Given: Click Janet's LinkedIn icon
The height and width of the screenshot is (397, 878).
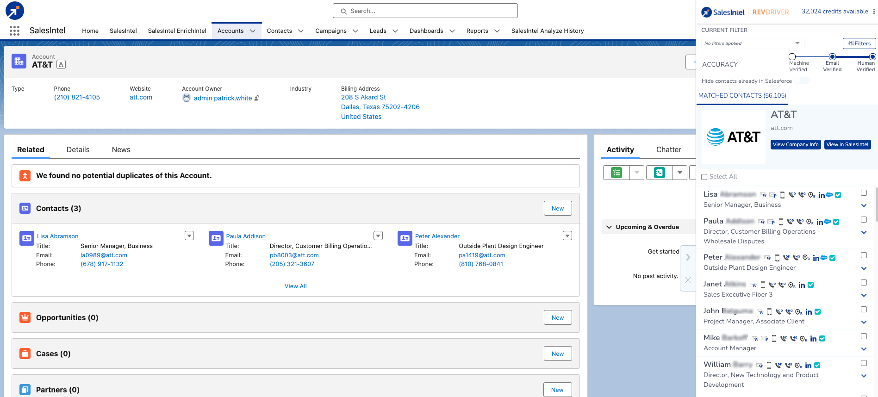Looking at the screenshot, I should coord(802,285).
